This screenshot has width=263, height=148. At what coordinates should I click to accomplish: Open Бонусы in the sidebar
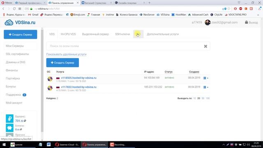[x=11, y=86]
